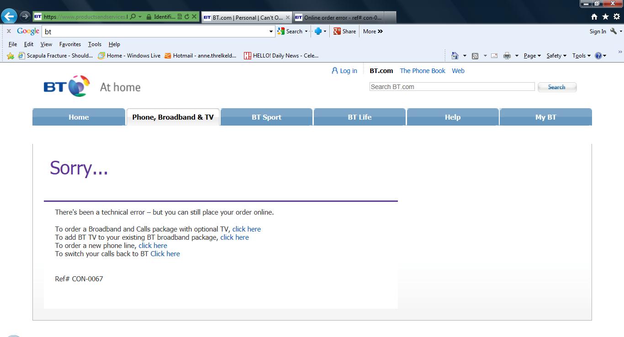Viewport: 624px width, 337px height.
Task: Click the Log in person icon on BT page
Action: [x=335, y=71]
